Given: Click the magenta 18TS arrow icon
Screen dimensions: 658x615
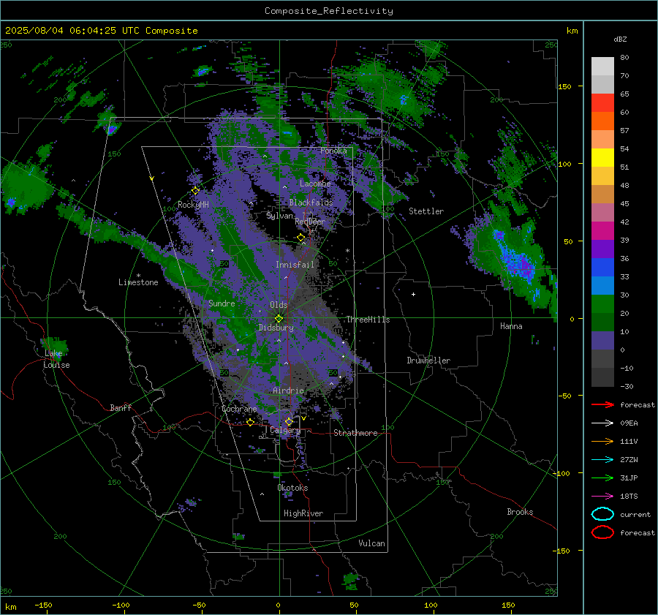Looking at the screenshot, I should (602, 497).
